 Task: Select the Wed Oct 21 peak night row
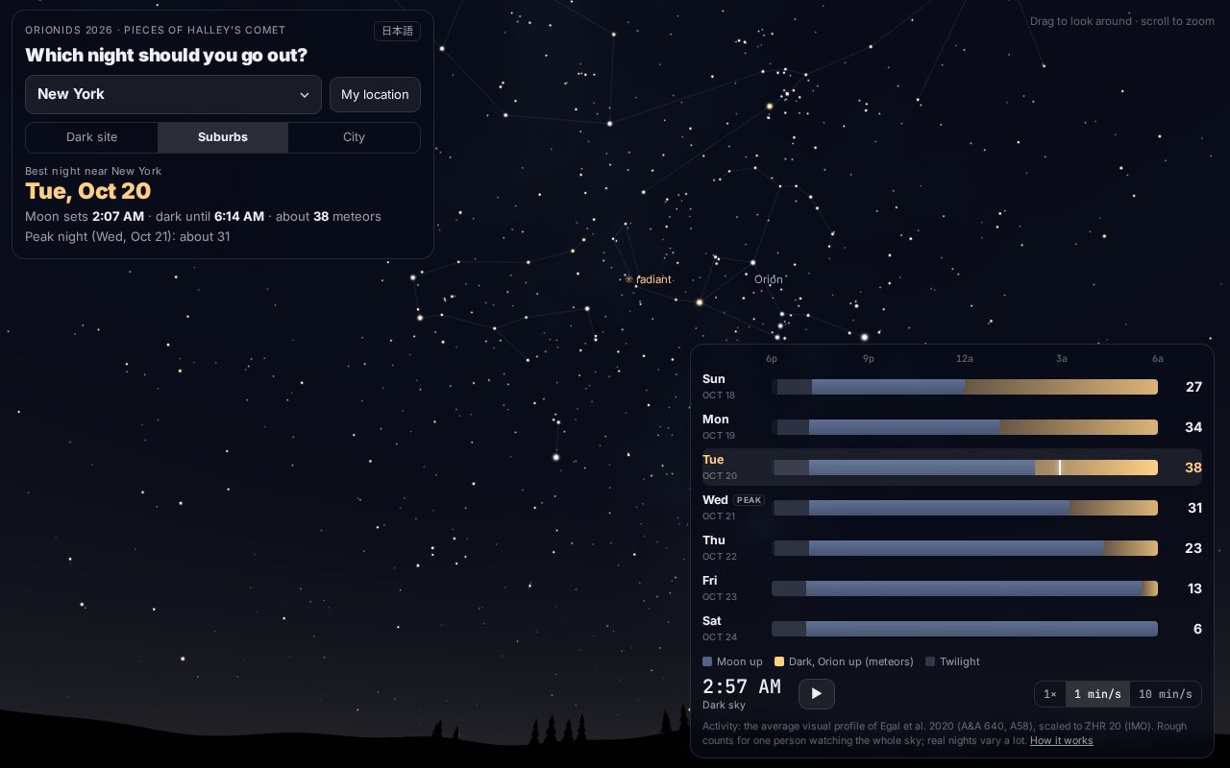point(952,508)
